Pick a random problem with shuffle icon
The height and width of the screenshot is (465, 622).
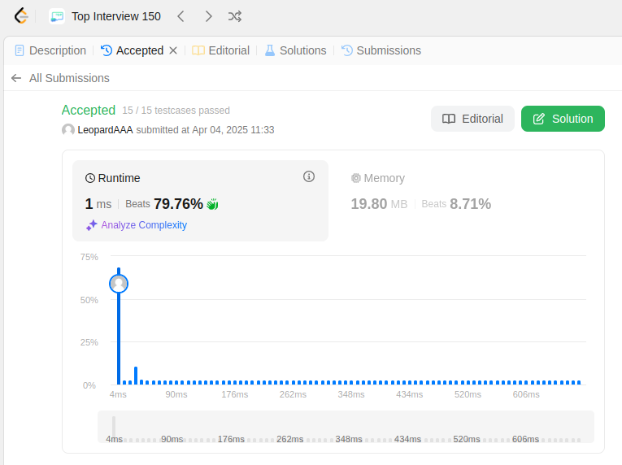pos(235,16)
